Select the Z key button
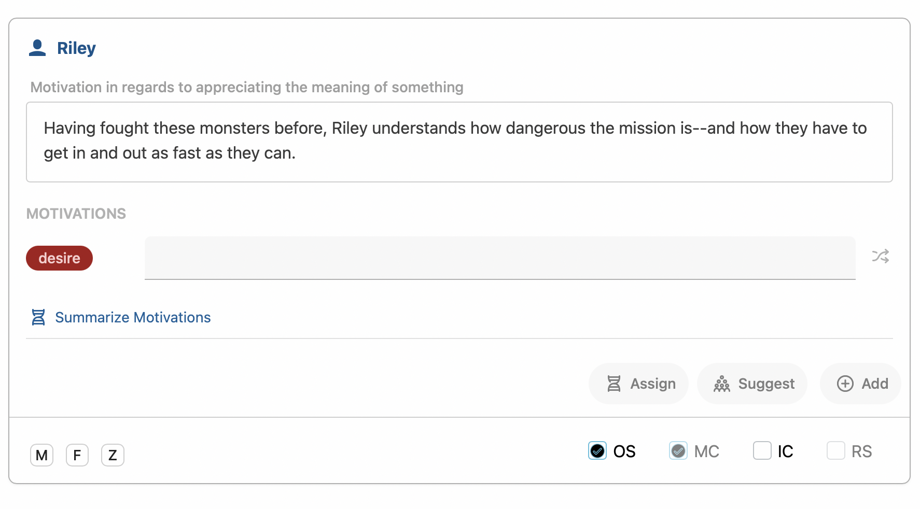920x509 pixels. point(113,455)
